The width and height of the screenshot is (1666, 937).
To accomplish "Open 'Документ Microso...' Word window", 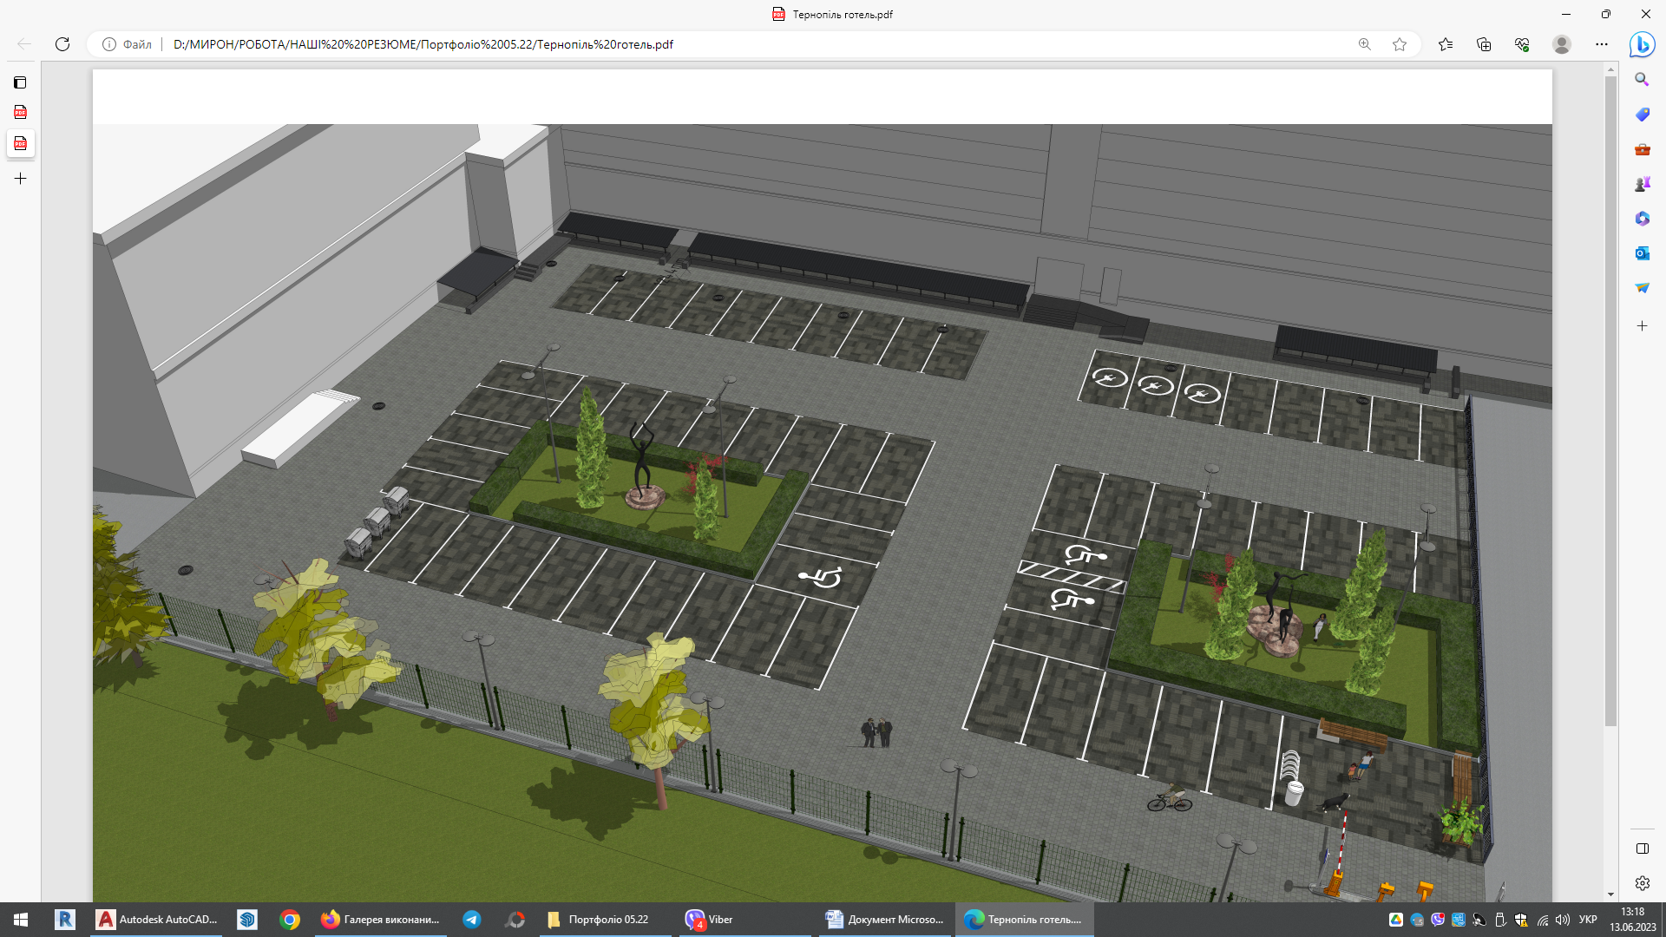I will click(885, 920).
